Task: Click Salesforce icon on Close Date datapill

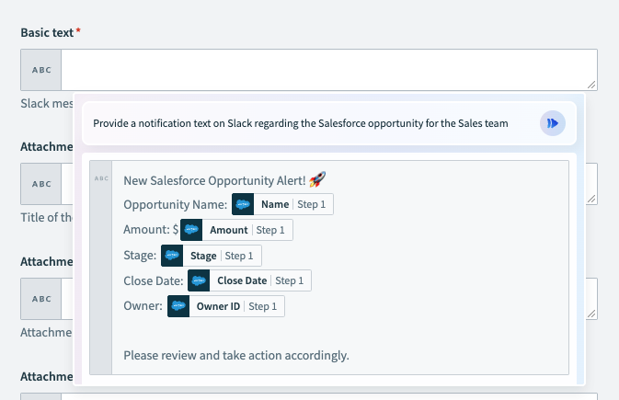Action: pos(199,280)
